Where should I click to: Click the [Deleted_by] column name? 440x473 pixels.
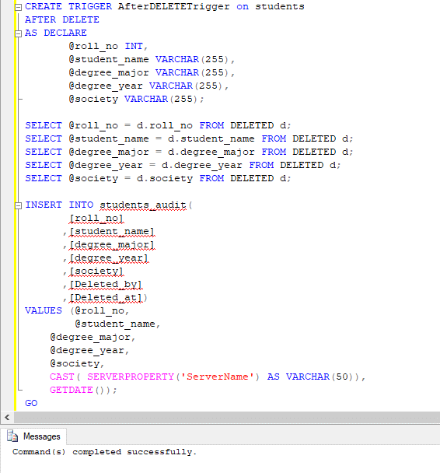click(106, 285)
